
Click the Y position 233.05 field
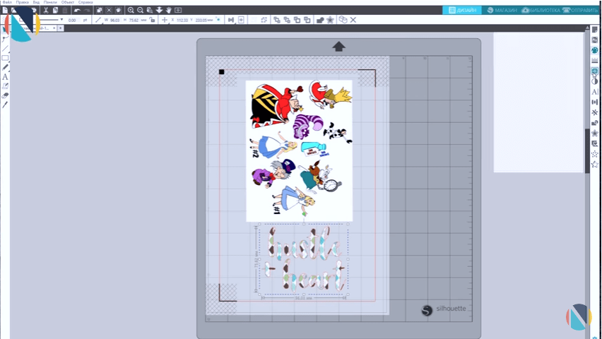(x=201, y=20)
